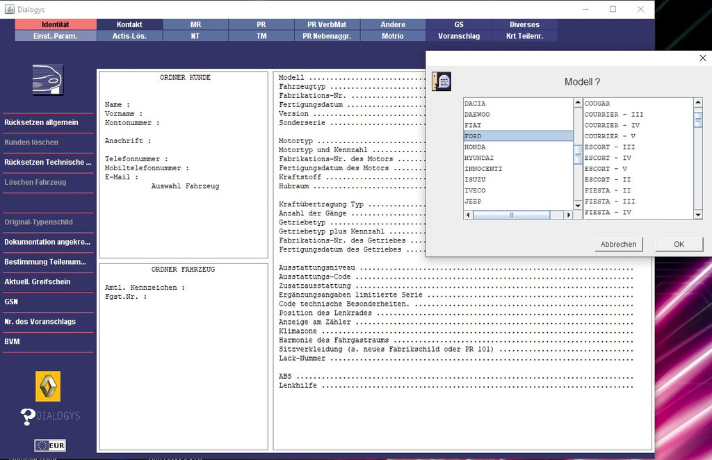This screenshot has width=712, height=460.
Task: Select COUGAR in model list
Action: (639, 104)
